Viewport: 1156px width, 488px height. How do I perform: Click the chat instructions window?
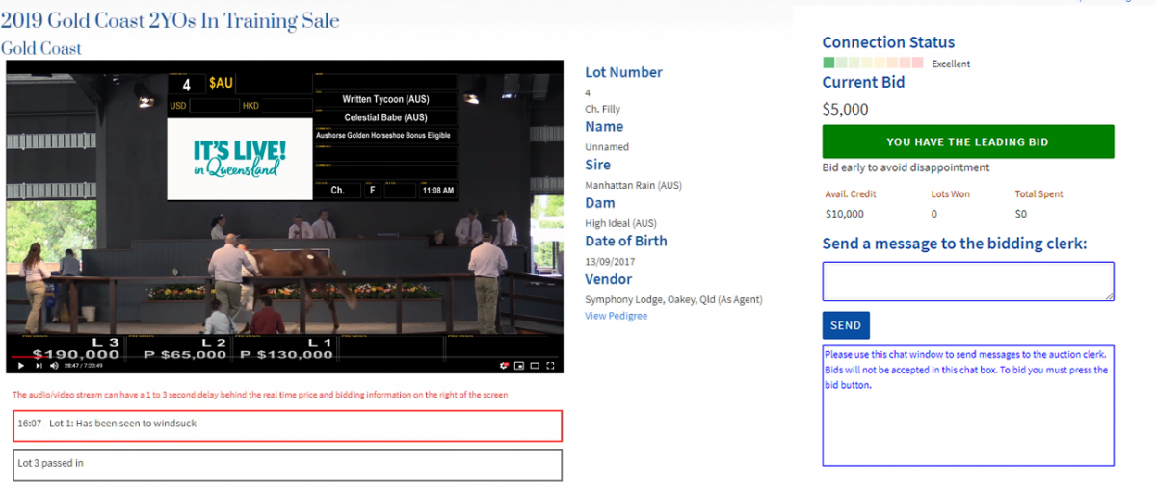pos(967,404)
